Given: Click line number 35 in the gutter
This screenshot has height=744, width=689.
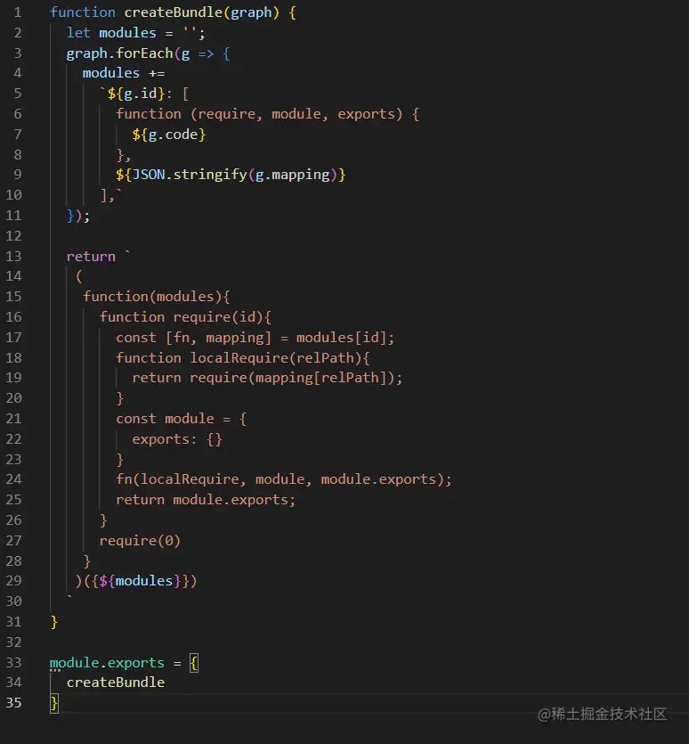Looking at the screenshot, I should click(x=13, y=703).
